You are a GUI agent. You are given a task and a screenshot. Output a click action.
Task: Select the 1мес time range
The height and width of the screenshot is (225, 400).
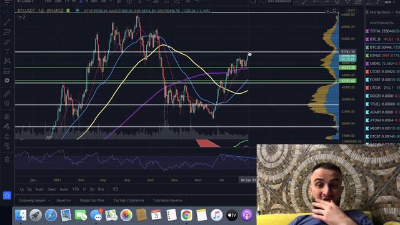tap(39, 189)
